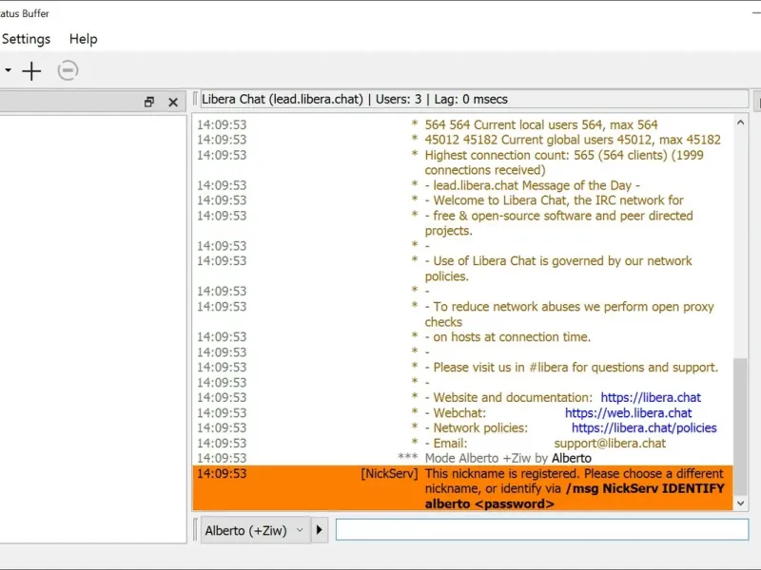The height and width of the screenshot is (570, 761).
Task: Click the "lead.libera.chat Message of the Day" line
Action: 533,185
